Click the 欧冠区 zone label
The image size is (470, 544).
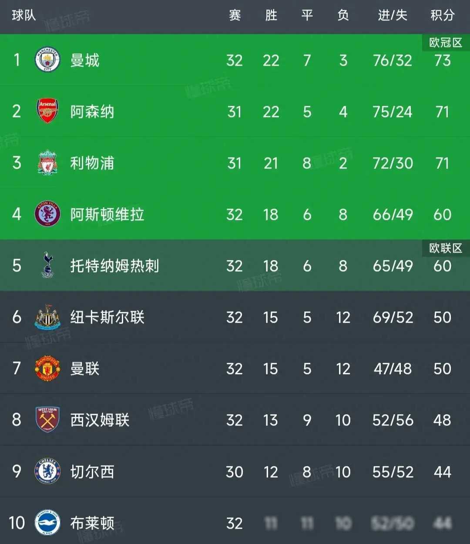(x=444, y=42)
